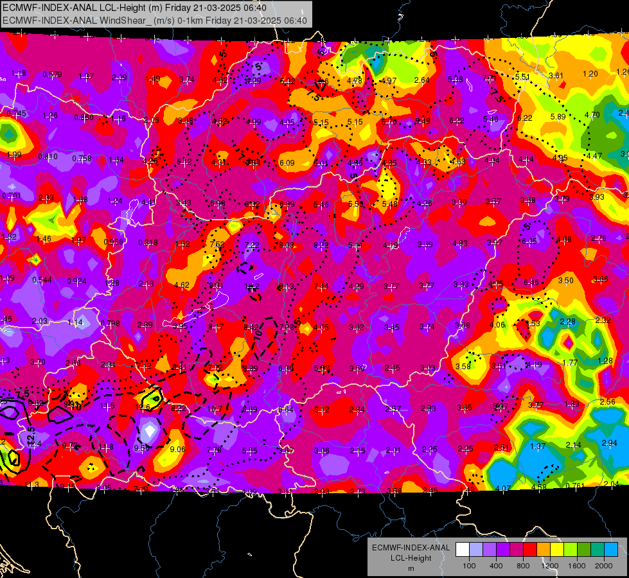
Task: Click the 100 label under the legend
Action: tap(469, 566)
